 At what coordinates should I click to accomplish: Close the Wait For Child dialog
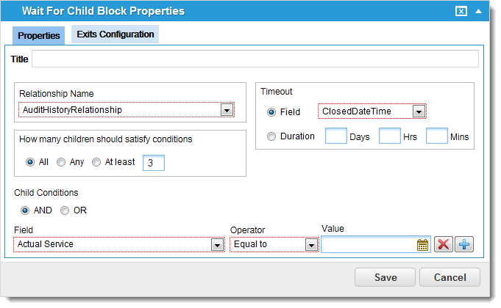point(461,11)
